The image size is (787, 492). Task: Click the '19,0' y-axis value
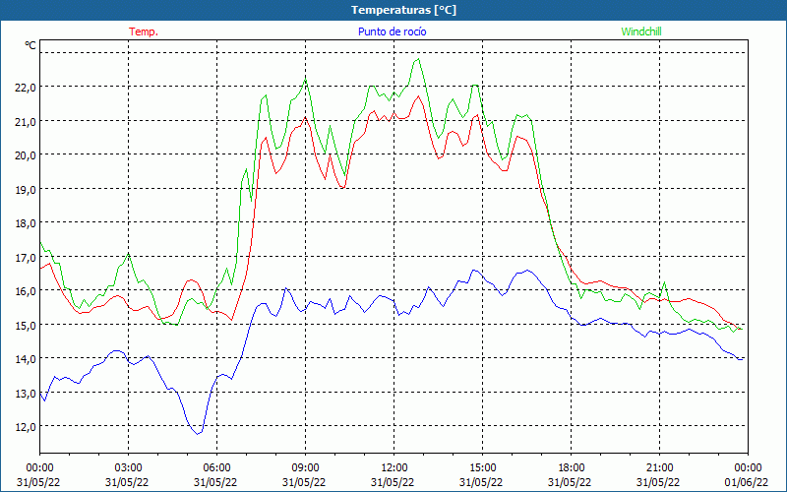[26, 189]
